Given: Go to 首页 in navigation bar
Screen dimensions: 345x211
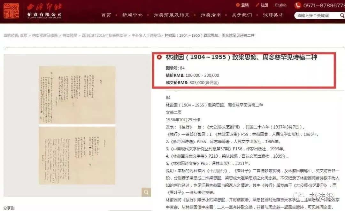Looking at the screenshot, I should click(x=106, y=15).
